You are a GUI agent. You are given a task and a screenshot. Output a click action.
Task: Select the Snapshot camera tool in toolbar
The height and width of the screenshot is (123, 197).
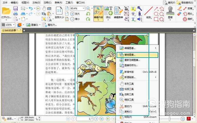[49, 9]
